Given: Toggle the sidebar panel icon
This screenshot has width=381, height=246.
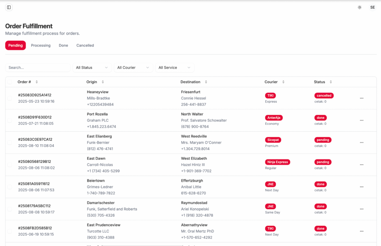Looking at the screenshot, I should click(9, 7).
